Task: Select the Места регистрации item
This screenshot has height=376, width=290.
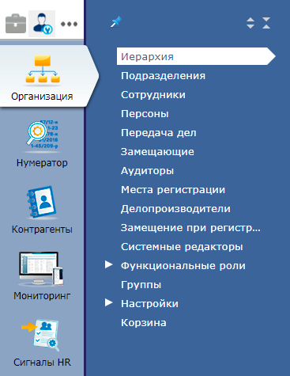Action: point(173,190)
